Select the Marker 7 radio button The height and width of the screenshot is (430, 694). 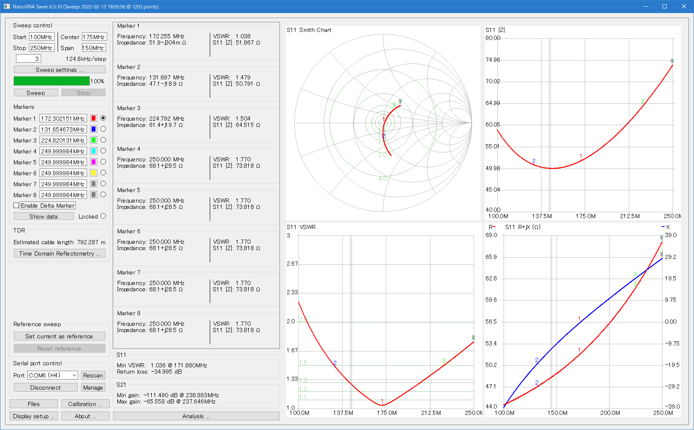point(103,184)
